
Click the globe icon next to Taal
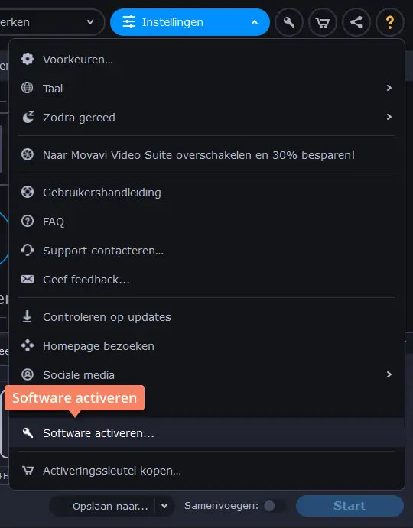click(x=28, y=88)
